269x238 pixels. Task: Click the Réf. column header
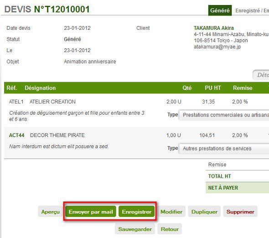12,88
